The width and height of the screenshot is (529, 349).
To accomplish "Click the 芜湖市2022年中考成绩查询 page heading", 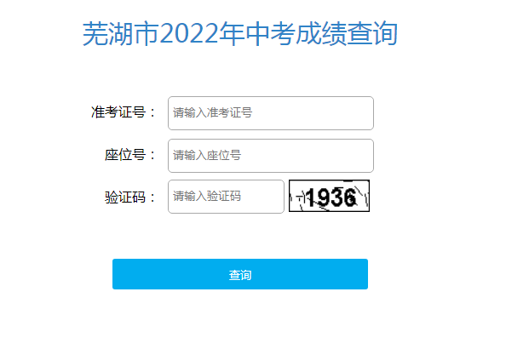I will tap(240, 33).
